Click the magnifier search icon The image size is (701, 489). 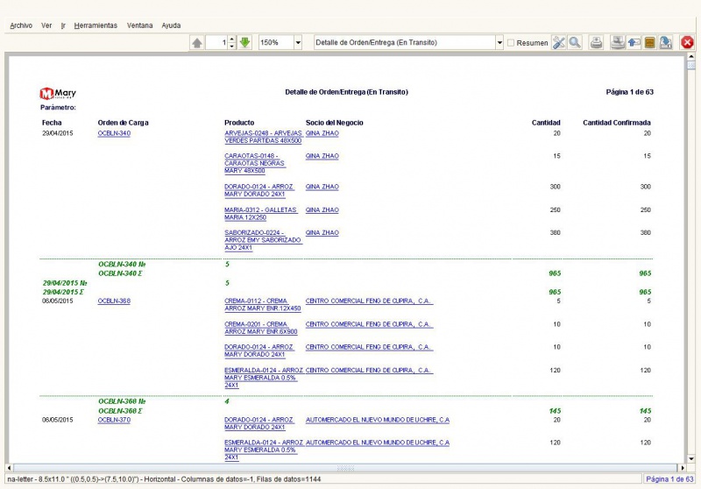575,42
